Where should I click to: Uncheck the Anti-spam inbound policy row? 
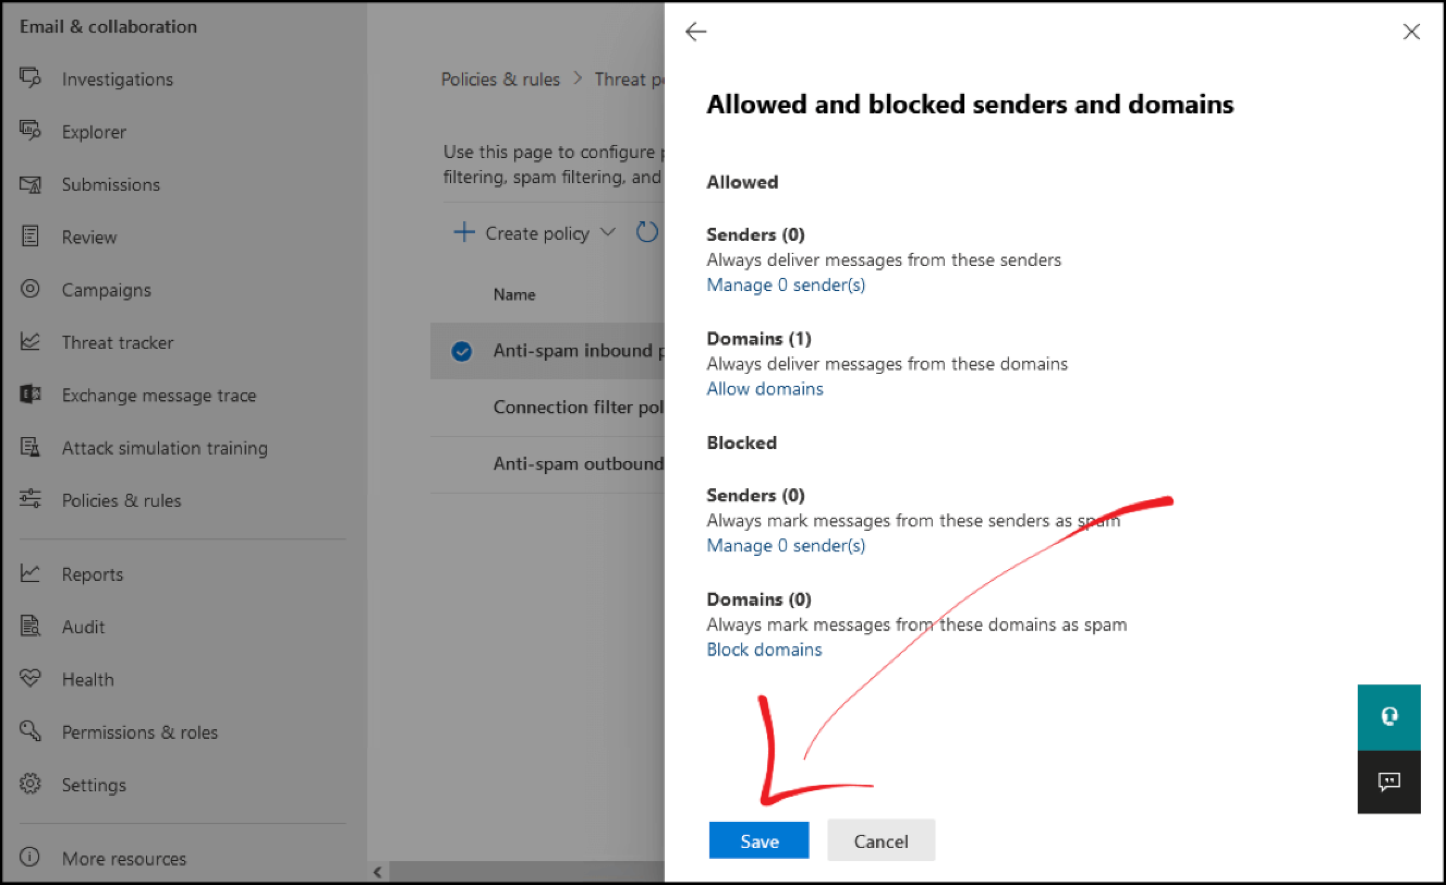click(x=462, y=352)
